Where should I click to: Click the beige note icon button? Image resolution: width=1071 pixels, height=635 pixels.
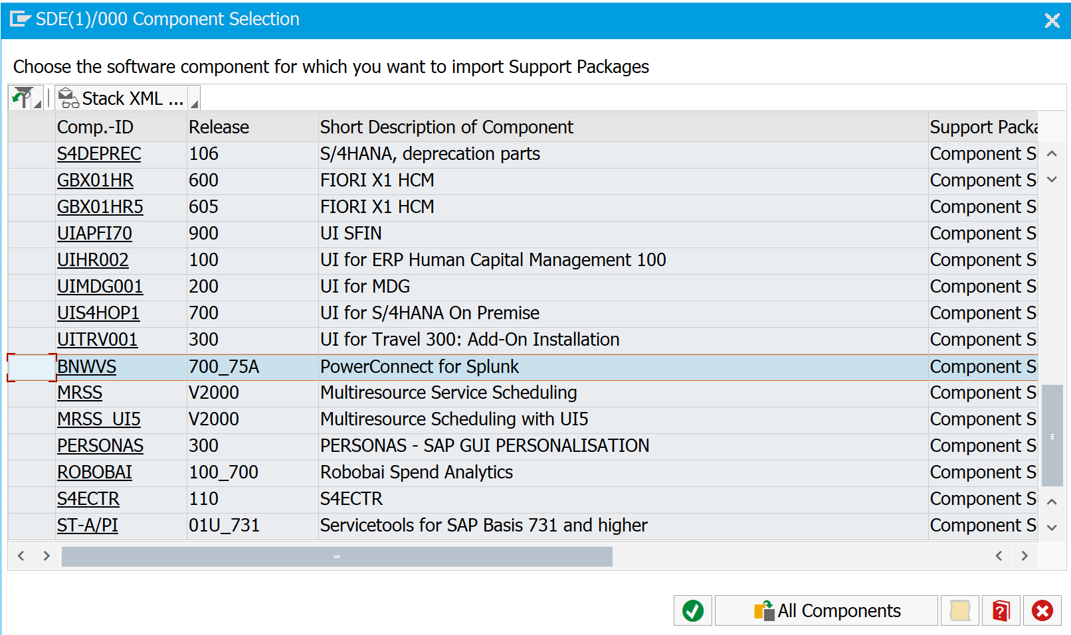pos(959,610)
